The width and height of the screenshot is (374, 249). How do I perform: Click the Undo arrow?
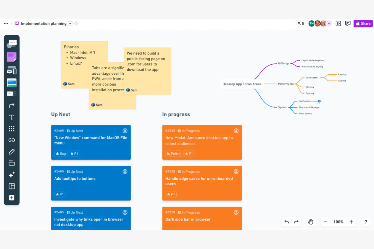pos(287,222)
